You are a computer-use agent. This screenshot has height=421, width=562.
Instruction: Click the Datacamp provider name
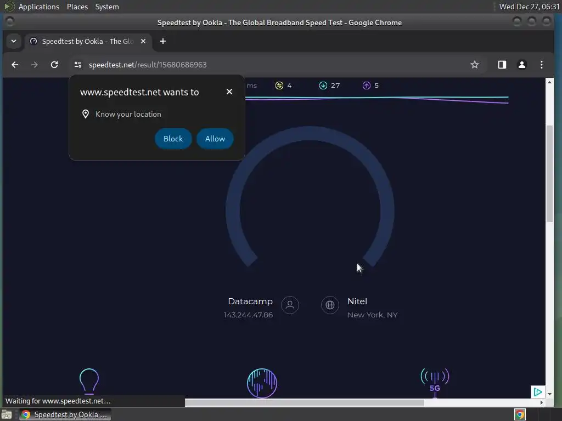[250, 301]
